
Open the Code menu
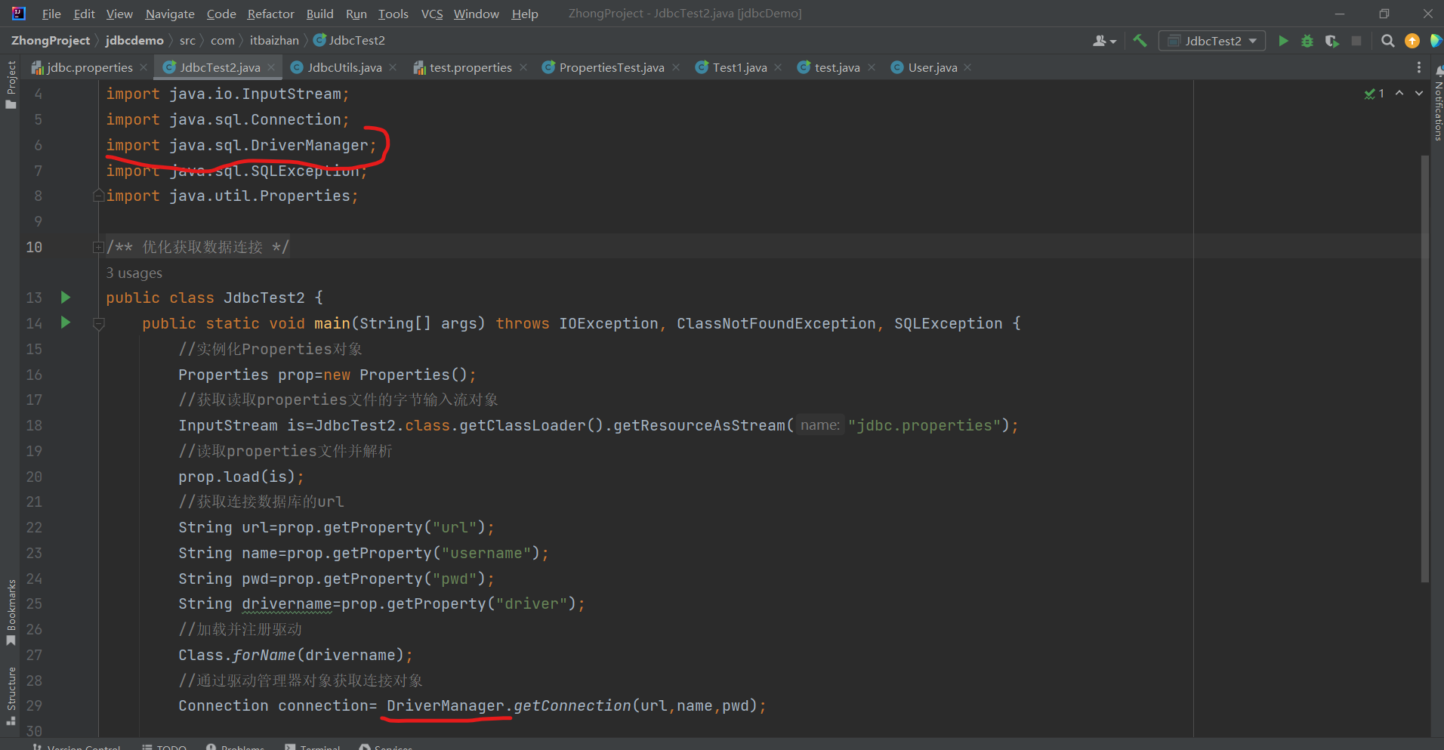(221, 14)
